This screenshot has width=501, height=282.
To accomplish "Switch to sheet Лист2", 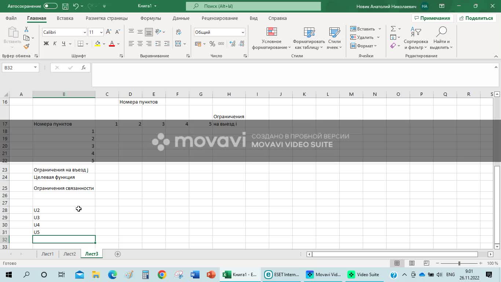I will 70,254.
